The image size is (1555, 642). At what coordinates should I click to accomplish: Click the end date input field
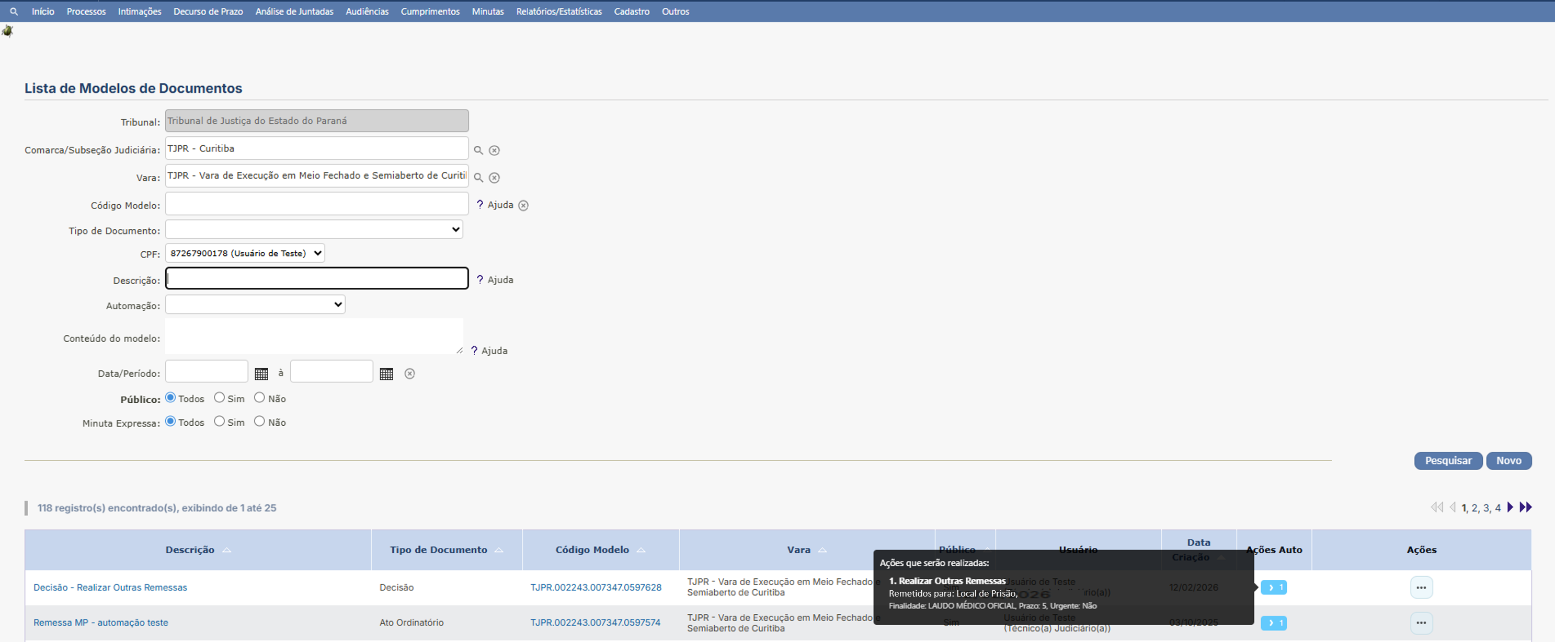[x=331, y=371]
